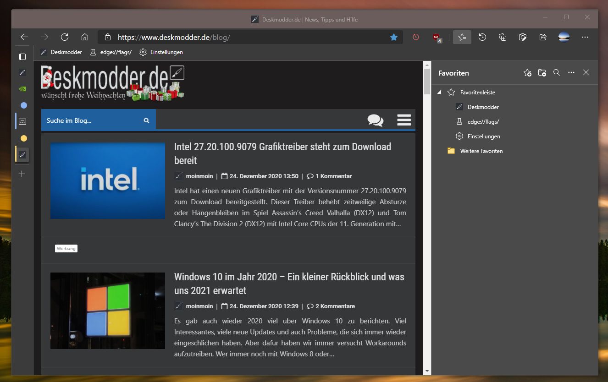
Task: Close the Favoriten panel
Action: coord(586,72)
